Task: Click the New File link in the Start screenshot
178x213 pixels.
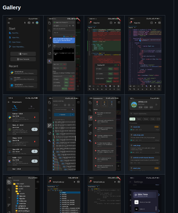Action: tap(14, 33)
